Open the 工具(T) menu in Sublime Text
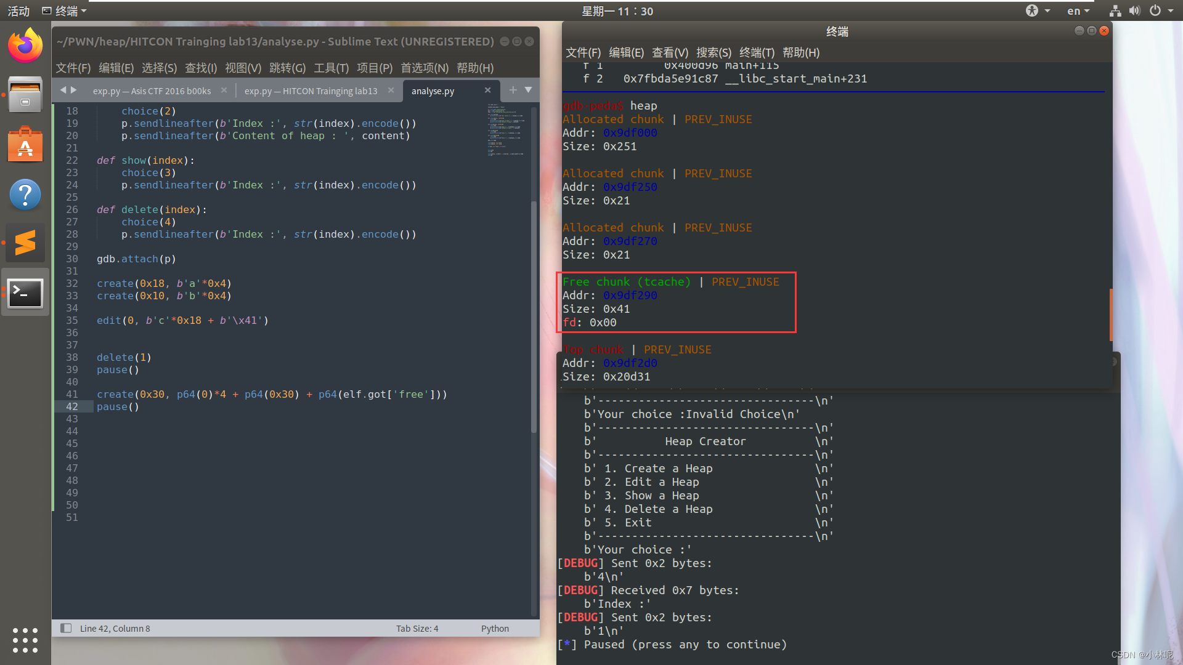This screenshot has height=665, width=1183. pos(331,68)
